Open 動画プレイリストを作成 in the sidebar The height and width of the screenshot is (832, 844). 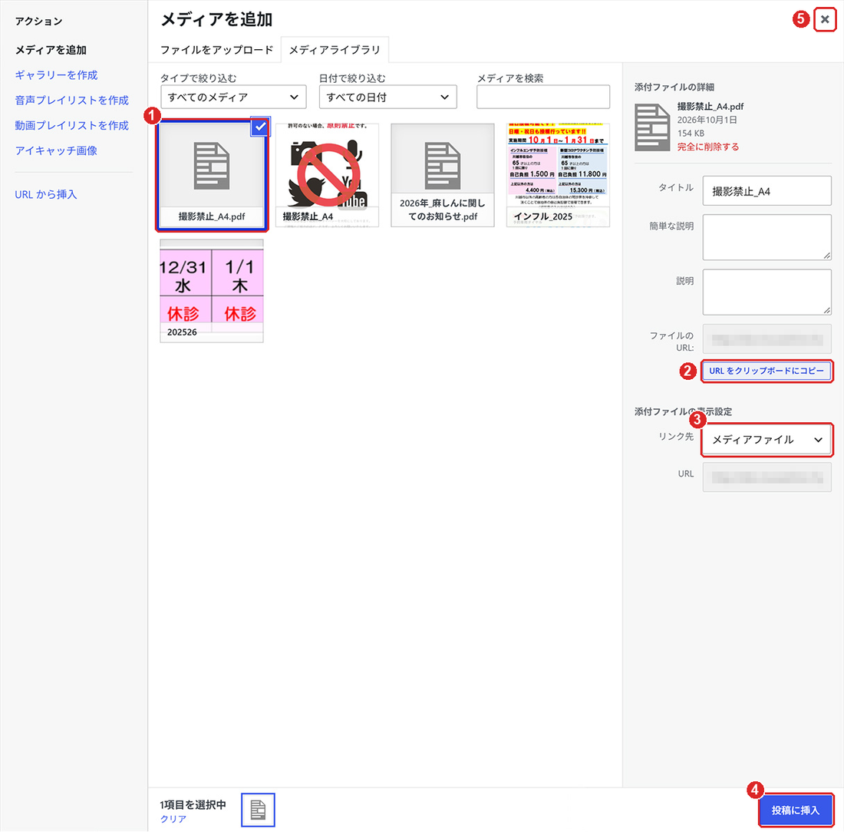[71, 125]
